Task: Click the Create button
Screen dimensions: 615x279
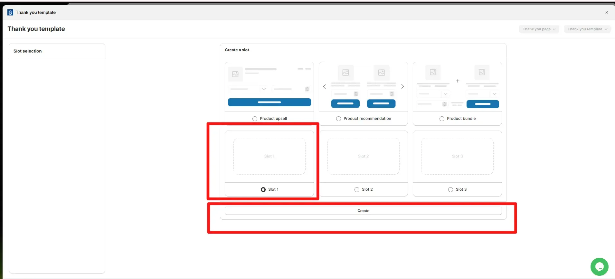Action: click(363, 211)
